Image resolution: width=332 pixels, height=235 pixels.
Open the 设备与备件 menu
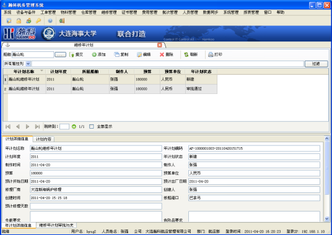26,12
